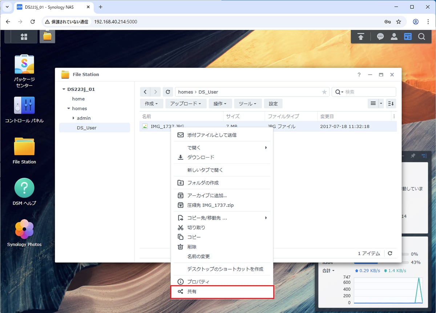The image size is (436, 313).
Task: Expand the admin folder tree node
Action: click(73, 118)
